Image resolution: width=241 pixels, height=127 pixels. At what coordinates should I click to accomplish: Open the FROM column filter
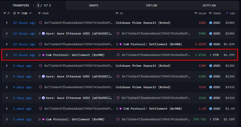point(39,13)
